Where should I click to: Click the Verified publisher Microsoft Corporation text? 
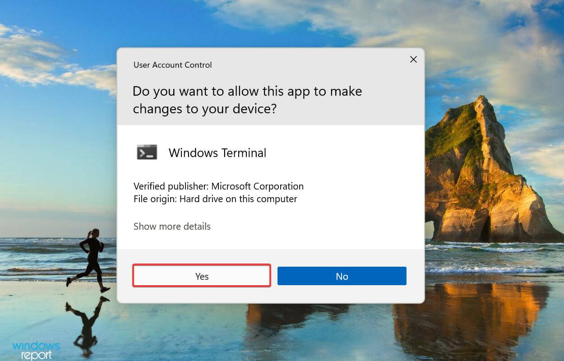point(218,186)
